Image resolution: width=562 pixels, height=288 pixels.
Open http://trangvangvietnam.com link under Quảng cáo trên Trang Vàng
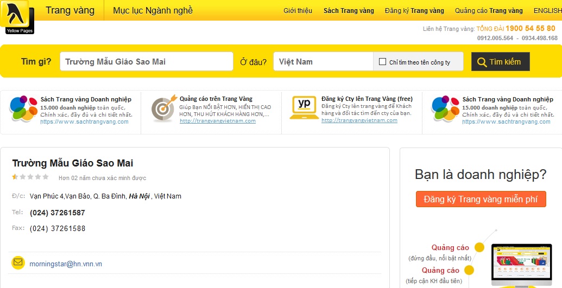[x=218, y=121]
